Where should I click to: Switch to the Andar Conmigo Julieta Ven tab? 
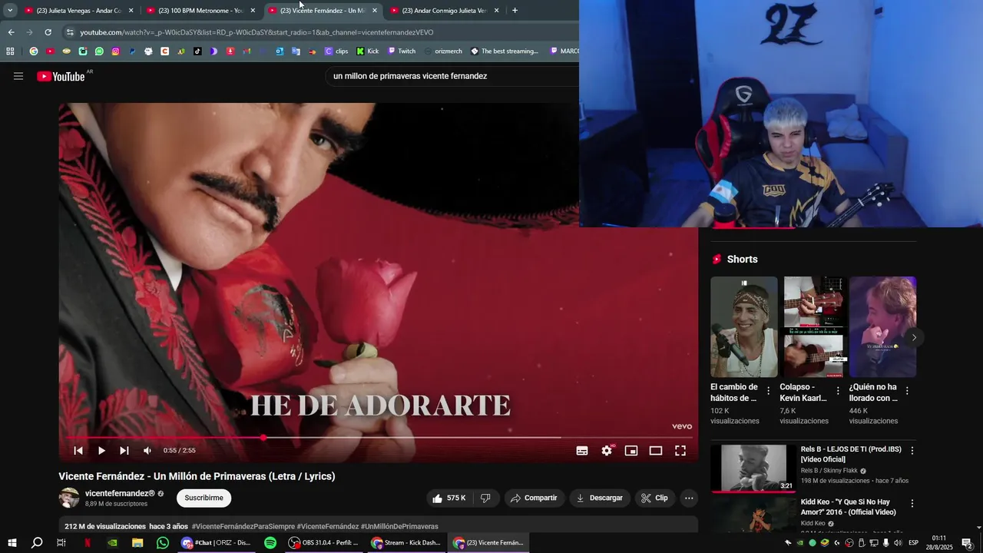click(445, 11)
